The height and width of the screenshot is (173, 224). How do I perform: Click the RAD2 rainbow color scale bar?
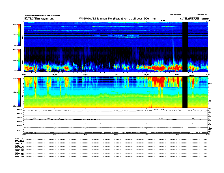19,35
